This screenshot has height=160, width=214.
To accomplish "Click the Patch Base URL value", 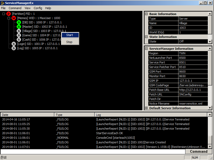I will click(193, 90).
